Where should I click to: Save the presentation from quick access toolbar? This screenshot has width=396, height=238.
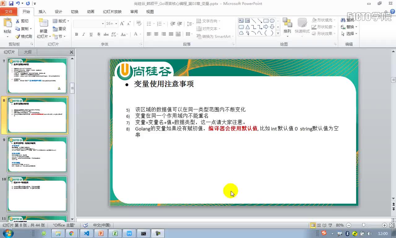tap(11, 3)
